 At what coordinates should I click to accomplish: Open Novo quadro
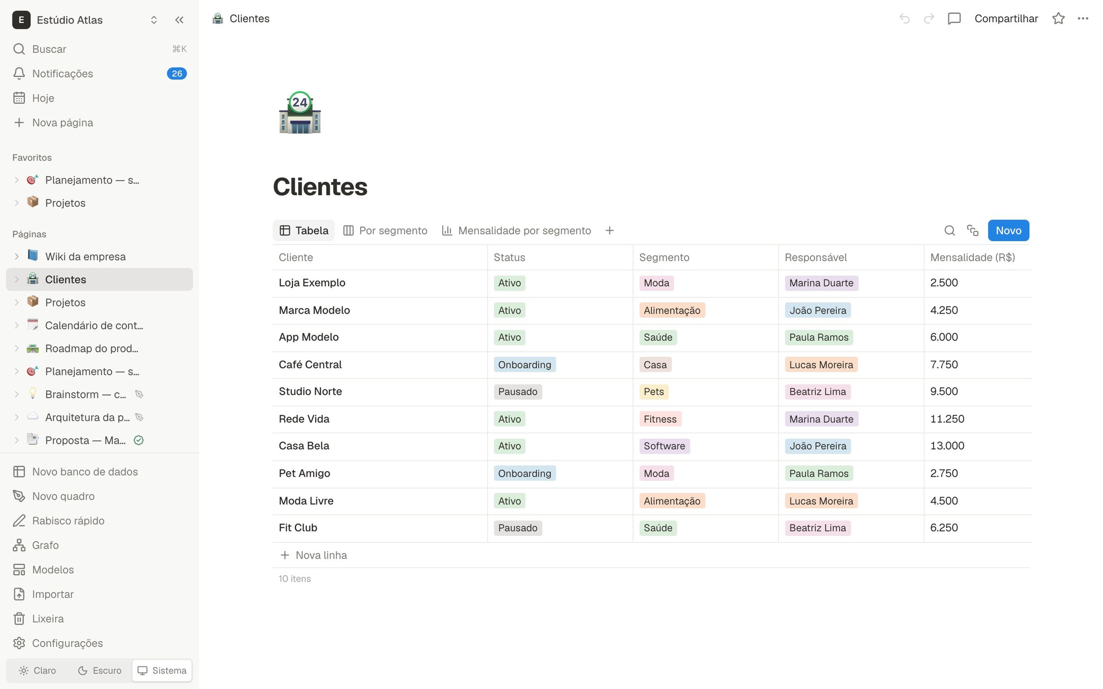99,496
